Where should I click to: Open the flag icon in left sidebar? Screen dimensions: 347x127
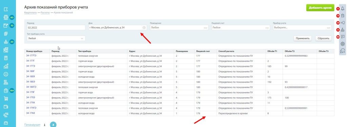[x=6, y=9]
